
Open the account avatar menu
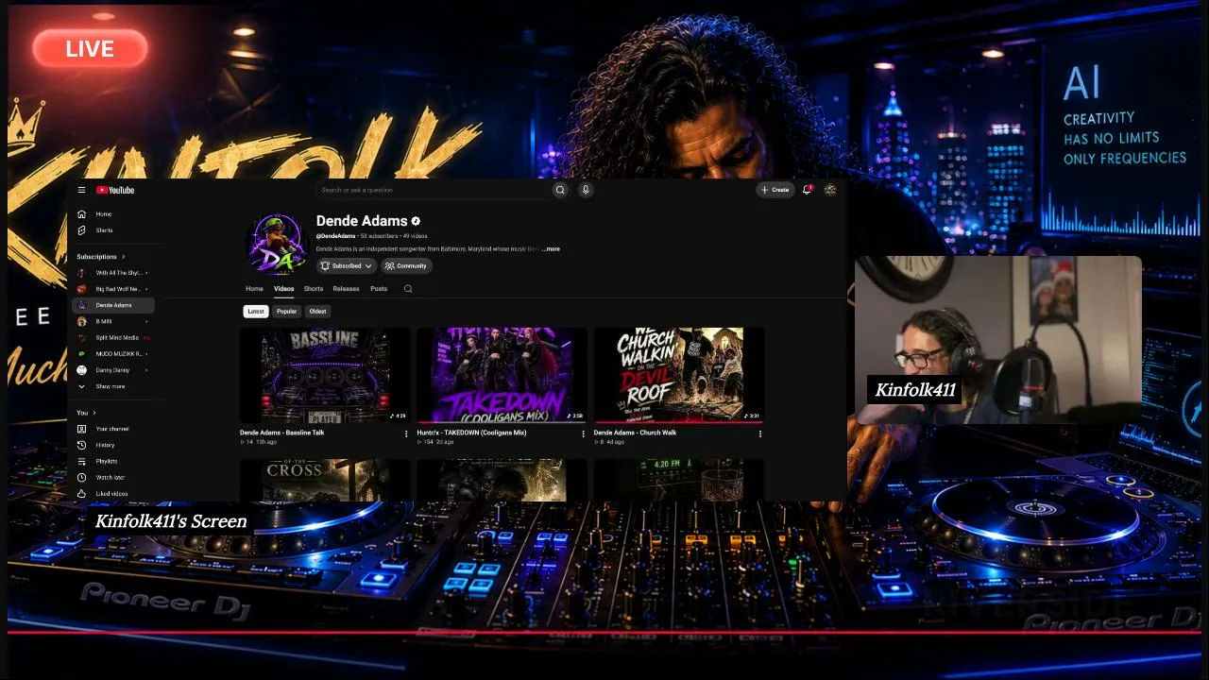830,190
